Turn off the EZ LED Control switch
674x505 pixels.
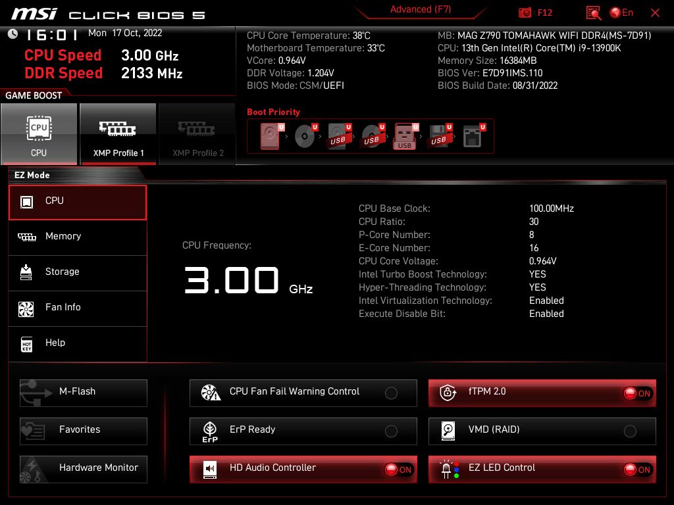[x=637, y=469]
